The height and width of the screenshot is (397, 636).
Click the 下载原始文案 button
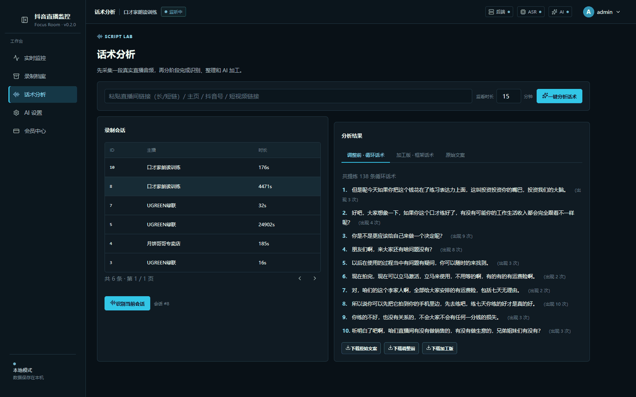[x=361, y=348]
